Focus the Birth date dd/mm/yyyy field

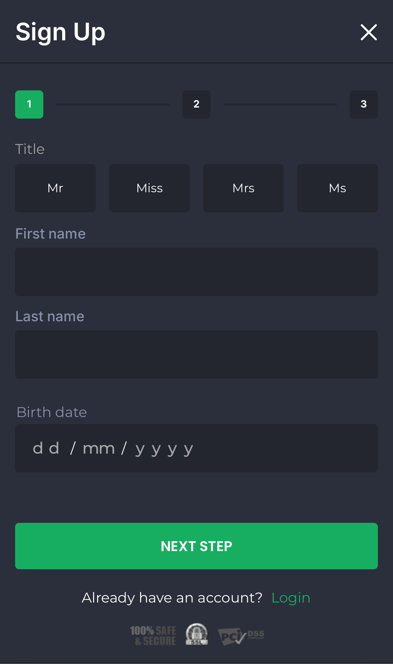coord(196,448)
